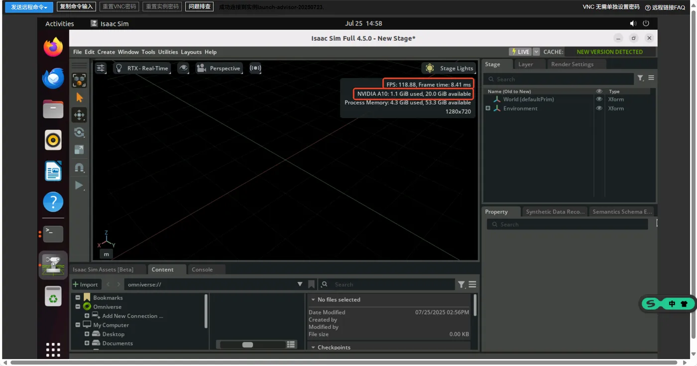Click 复制命令输入 button
The width and height of the screenshot is (697, 366).
(x=76, y=6)
